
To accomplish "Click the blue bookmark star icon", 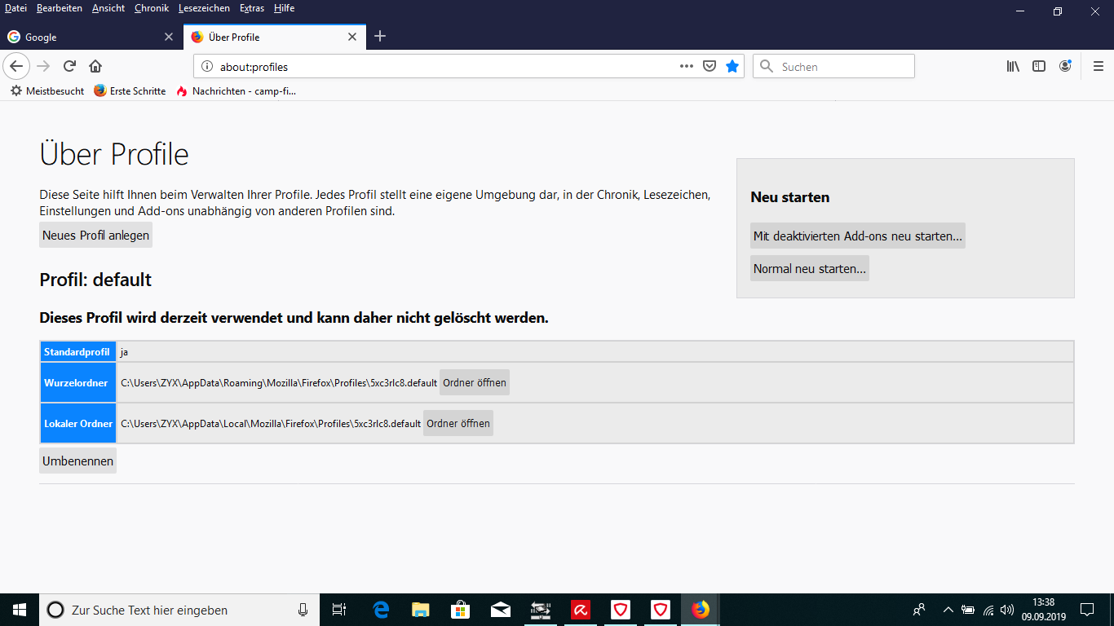I will tap(732, 67).
